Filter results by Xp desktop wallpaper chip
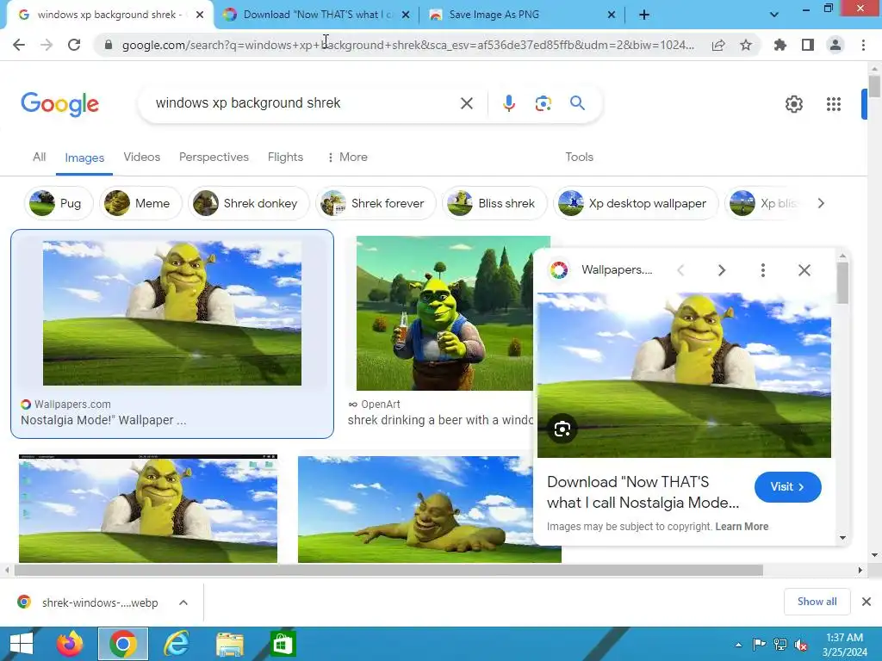882x661 pixels. (636, 203)
